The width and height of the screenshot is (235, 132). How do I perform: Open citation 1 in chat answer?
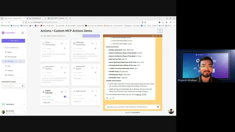click(x=143, y=94)
